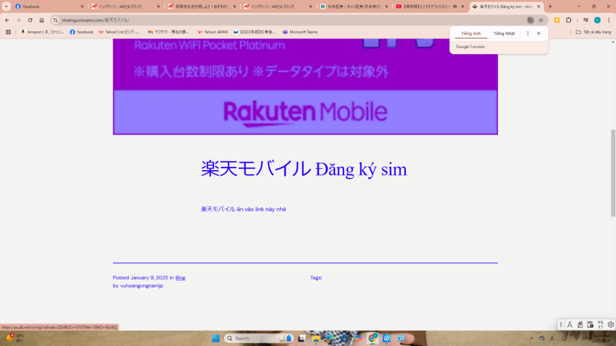This screenshot has height=346, width=616.
Task: Click the page vertical scrollbar thumb
Action: [613, 172]
